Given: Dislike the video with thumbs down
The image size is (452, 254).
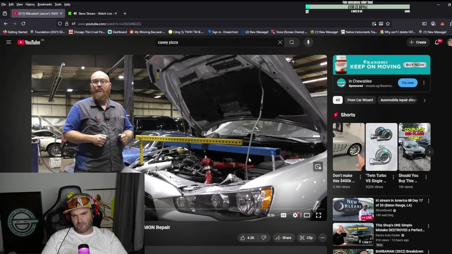Looking at the screenshot, I should tap(264, 238).
